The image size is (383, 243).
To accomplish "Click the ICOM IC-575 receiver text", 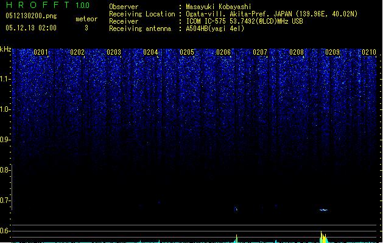I will point(245,21).
